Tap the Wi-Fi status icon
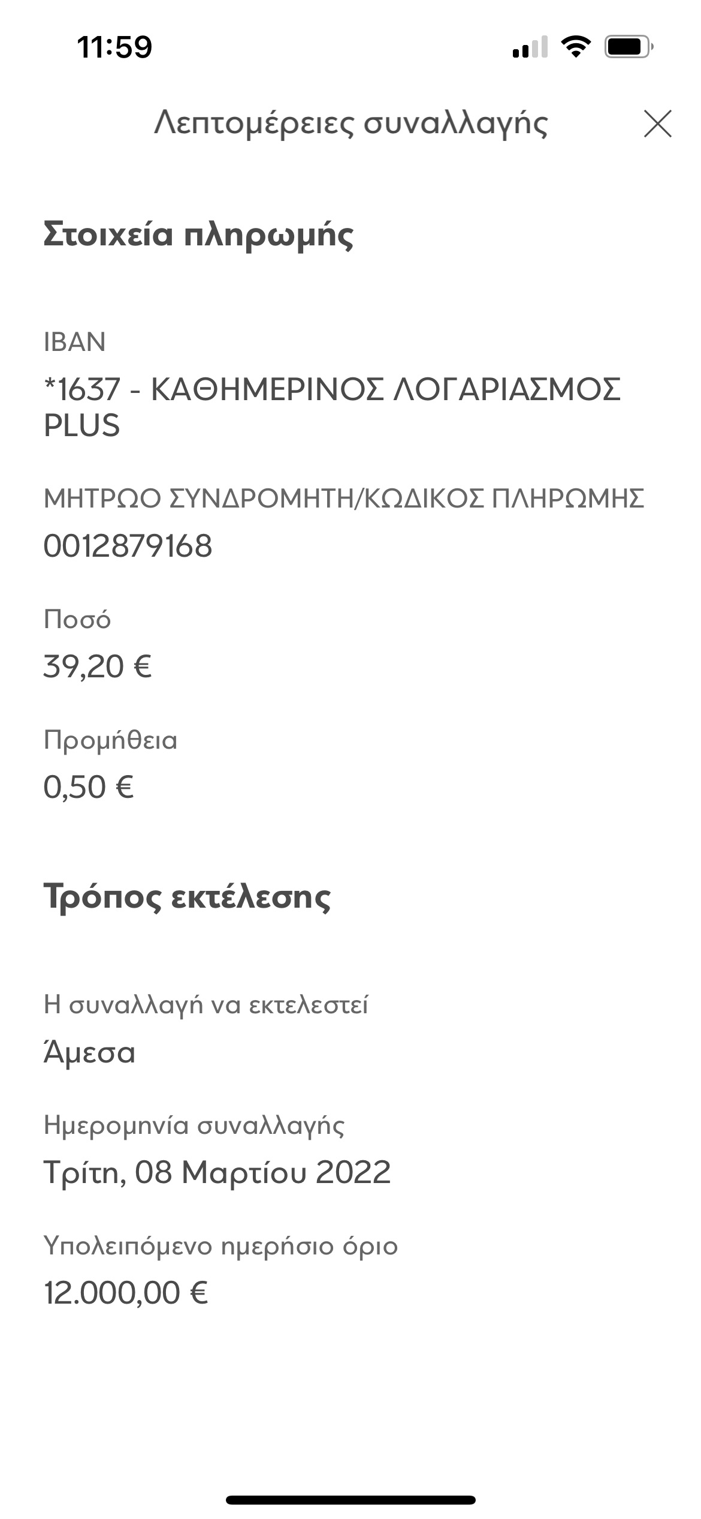The width and height of the screenshot is (701, 1519). [575, 47]
